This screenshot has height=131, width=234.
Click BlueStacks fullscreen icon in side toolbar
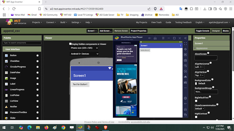(186, 44)
